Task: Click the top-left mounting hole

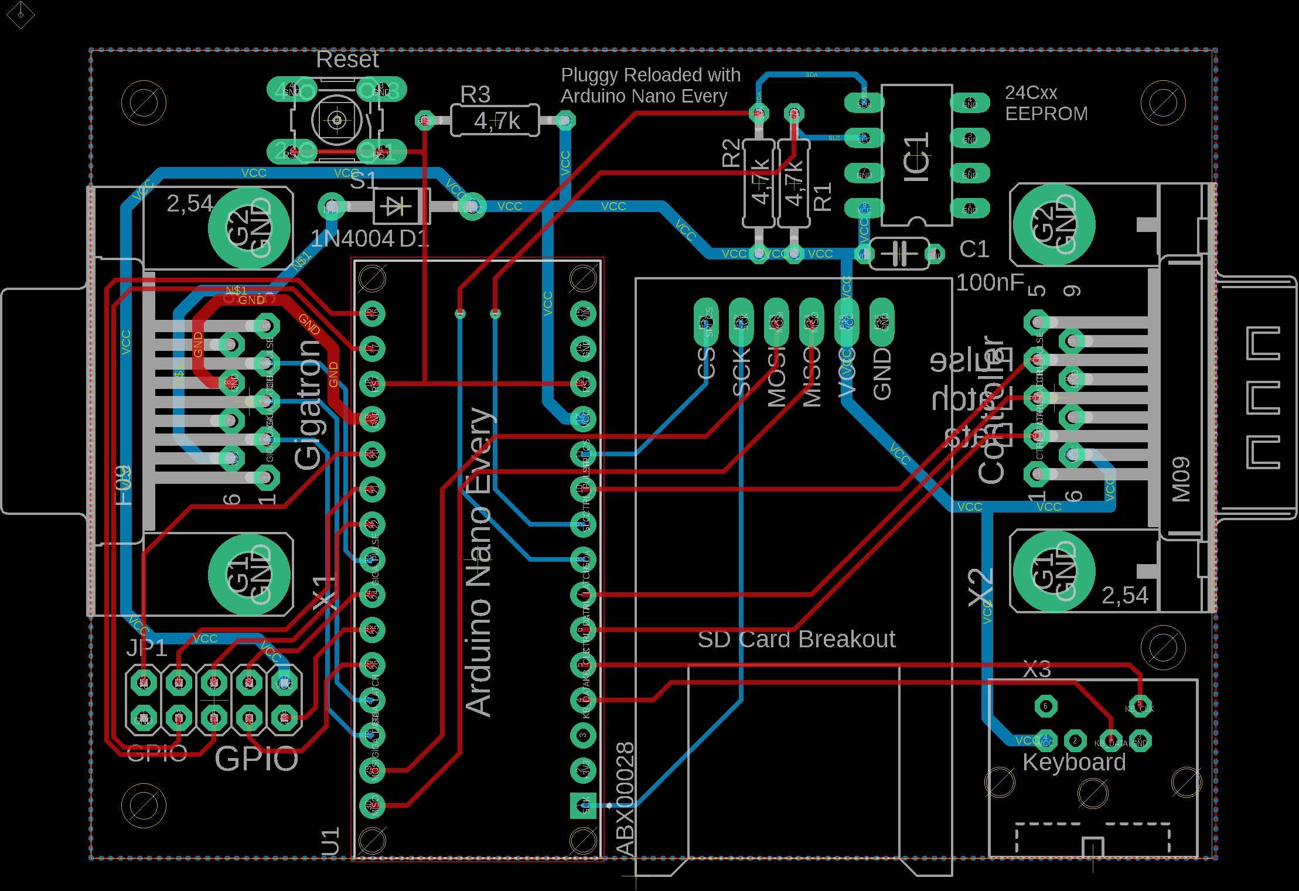Action: click(x=144, y=103)
